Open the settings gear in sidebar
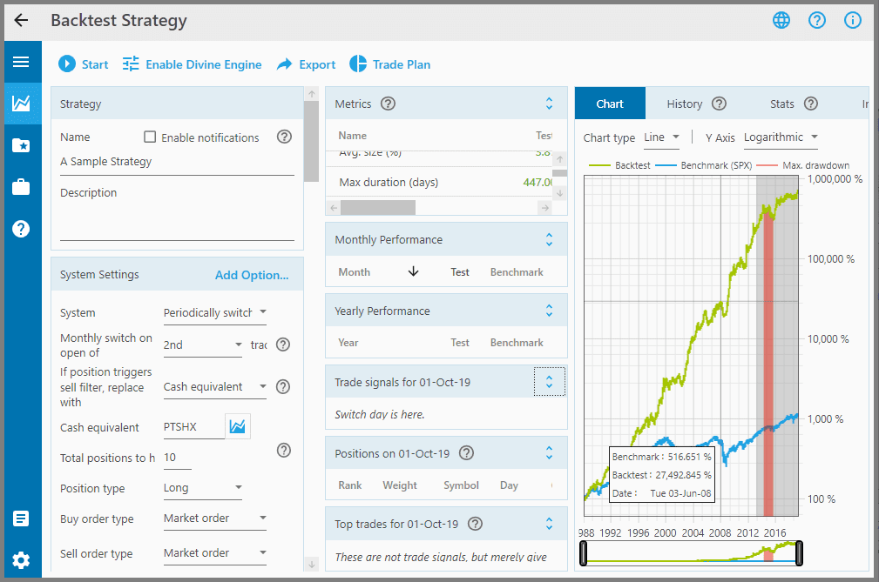879x582 pixels. click(x=21, y=560)
